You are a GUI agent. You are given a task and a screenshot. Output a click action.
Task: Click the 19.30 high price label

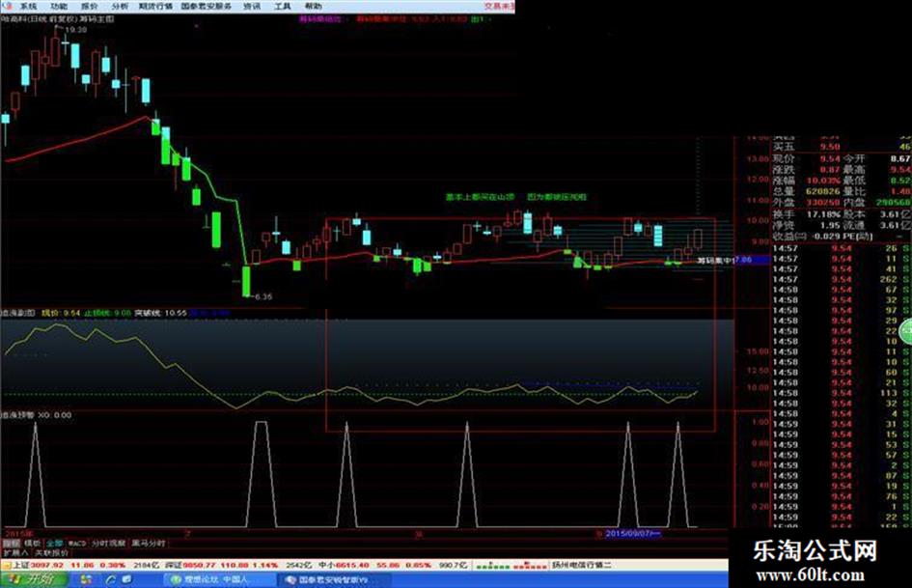(75, 30)
